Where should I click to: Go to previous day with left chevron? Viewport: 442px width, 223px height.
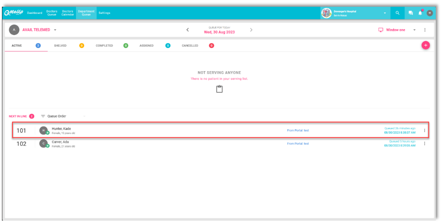coord(187,30)
